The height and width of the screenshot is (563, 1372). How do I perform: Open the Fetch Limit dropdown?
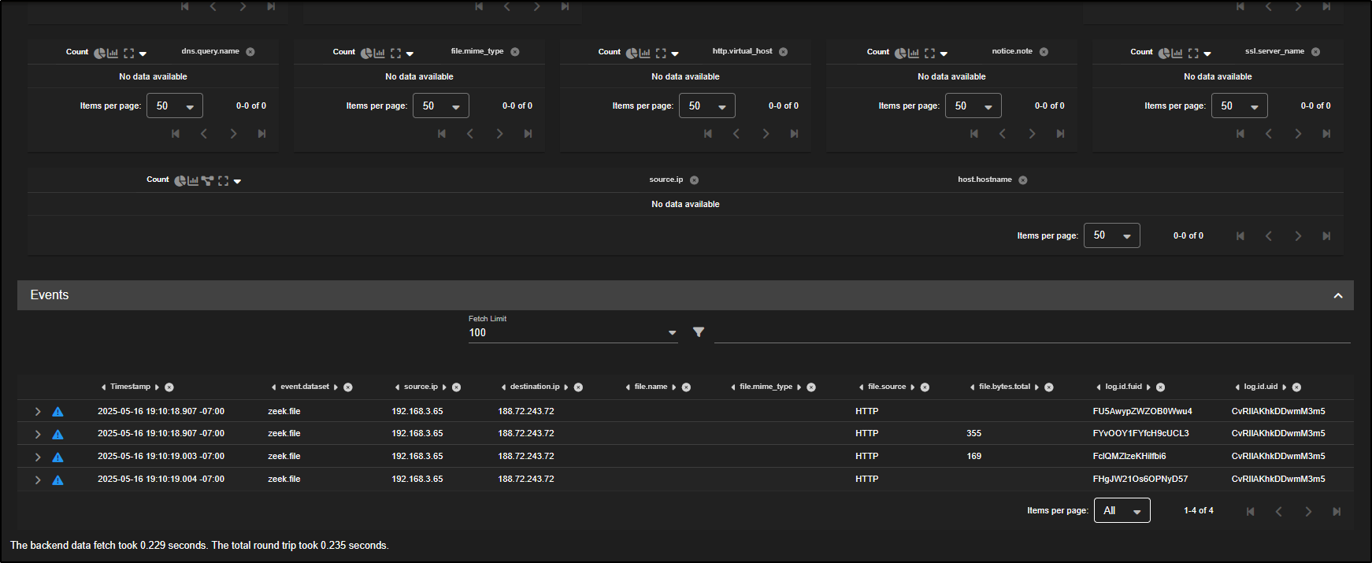(672, 333)
